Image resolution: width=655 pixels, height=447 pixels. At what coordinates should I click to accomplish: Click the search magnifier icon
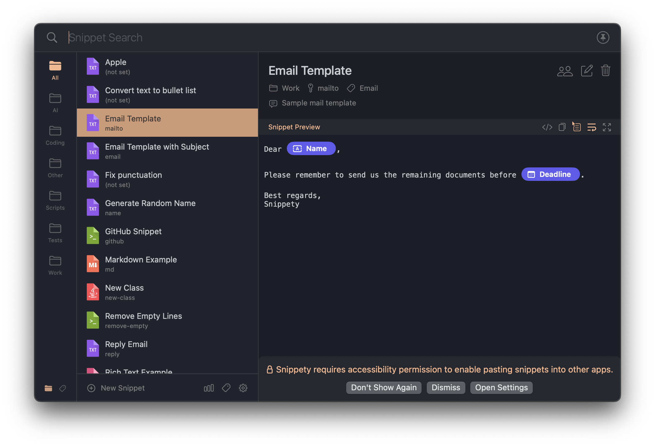pos(52,38)
